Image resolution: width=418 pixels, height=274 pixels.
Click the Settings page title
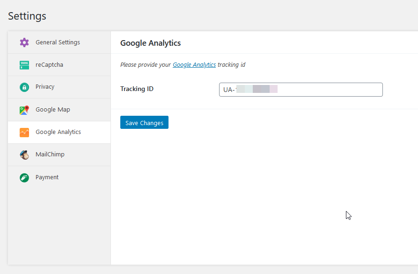point(27,16)
